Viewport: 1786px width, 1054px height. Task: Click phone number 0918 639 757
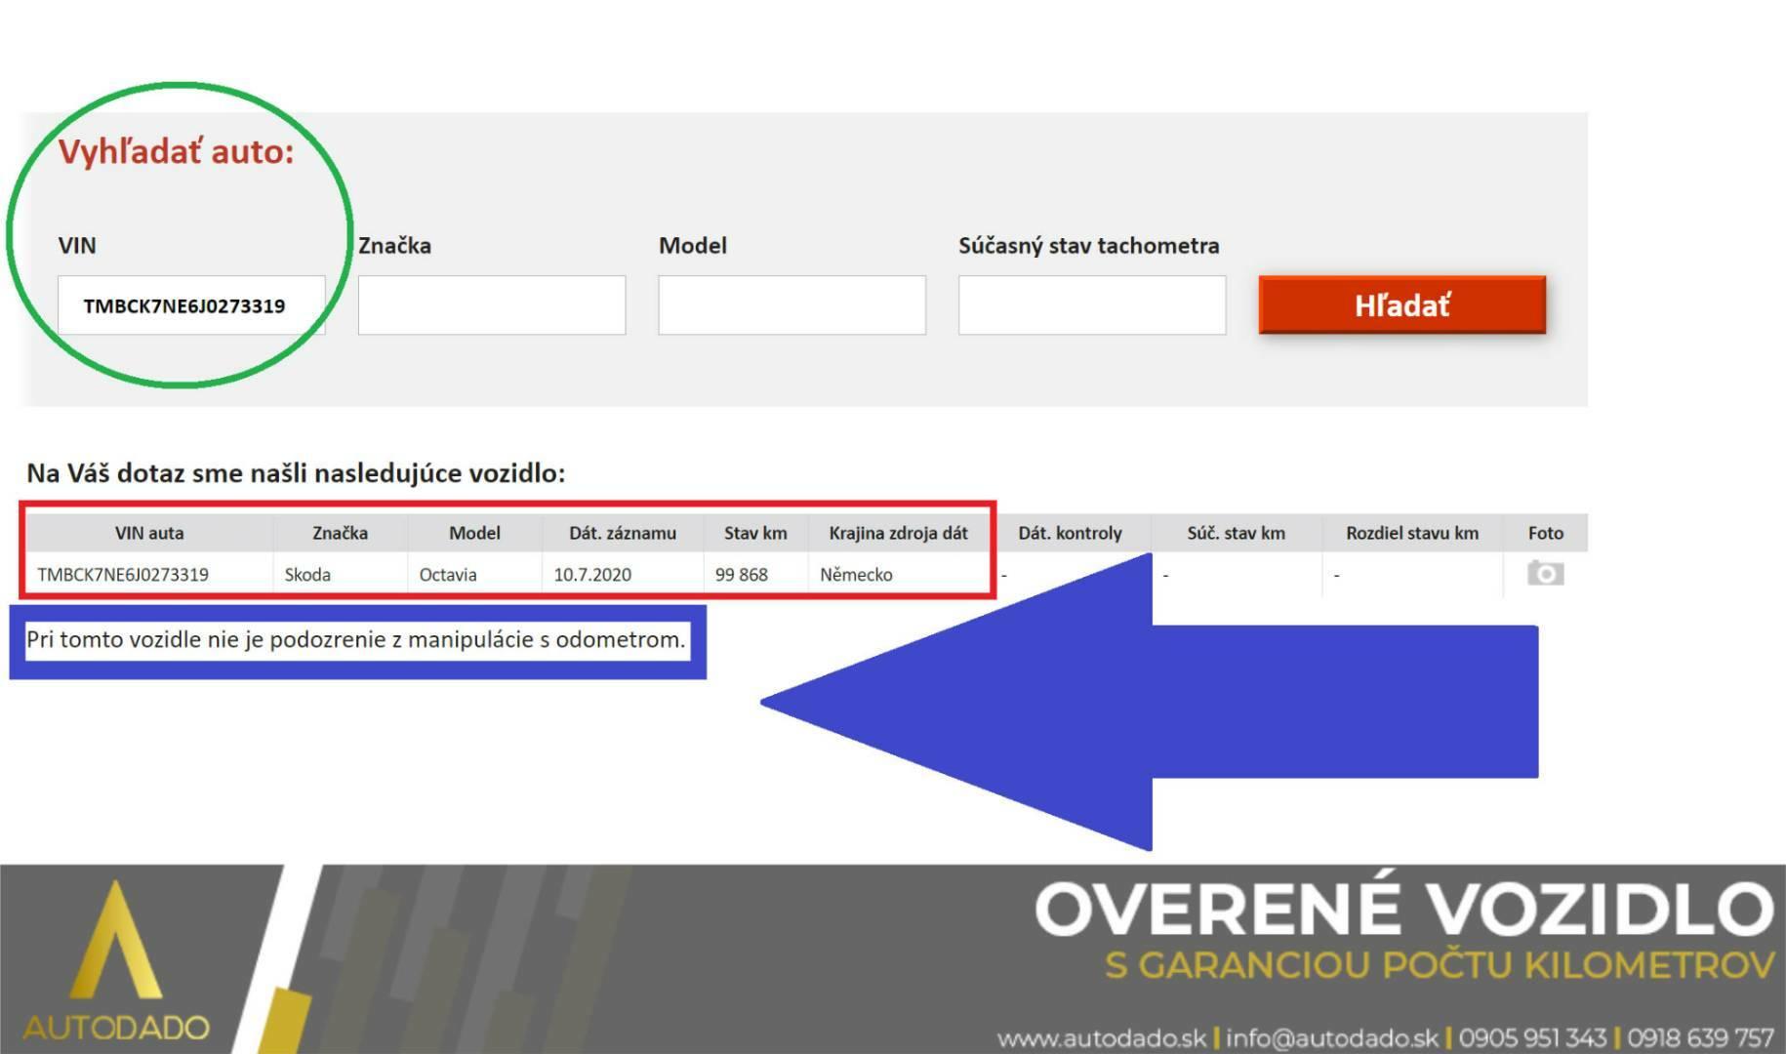1700,1037
